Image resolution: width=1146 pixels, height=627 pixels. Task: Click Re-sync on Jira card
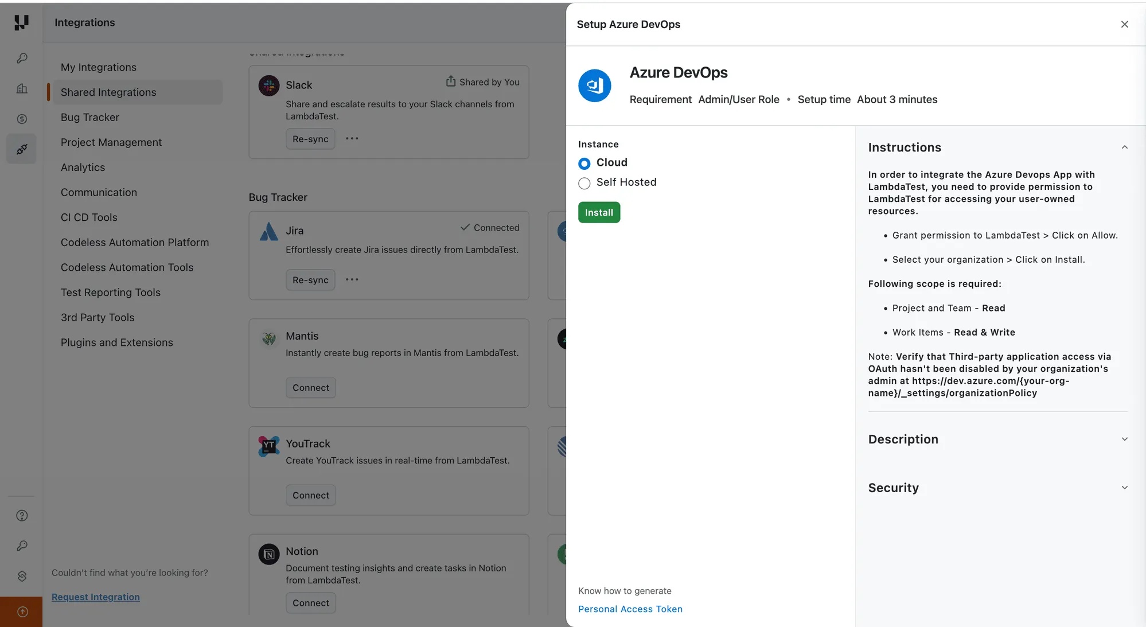pyautogui.click(x=310, y=280)
